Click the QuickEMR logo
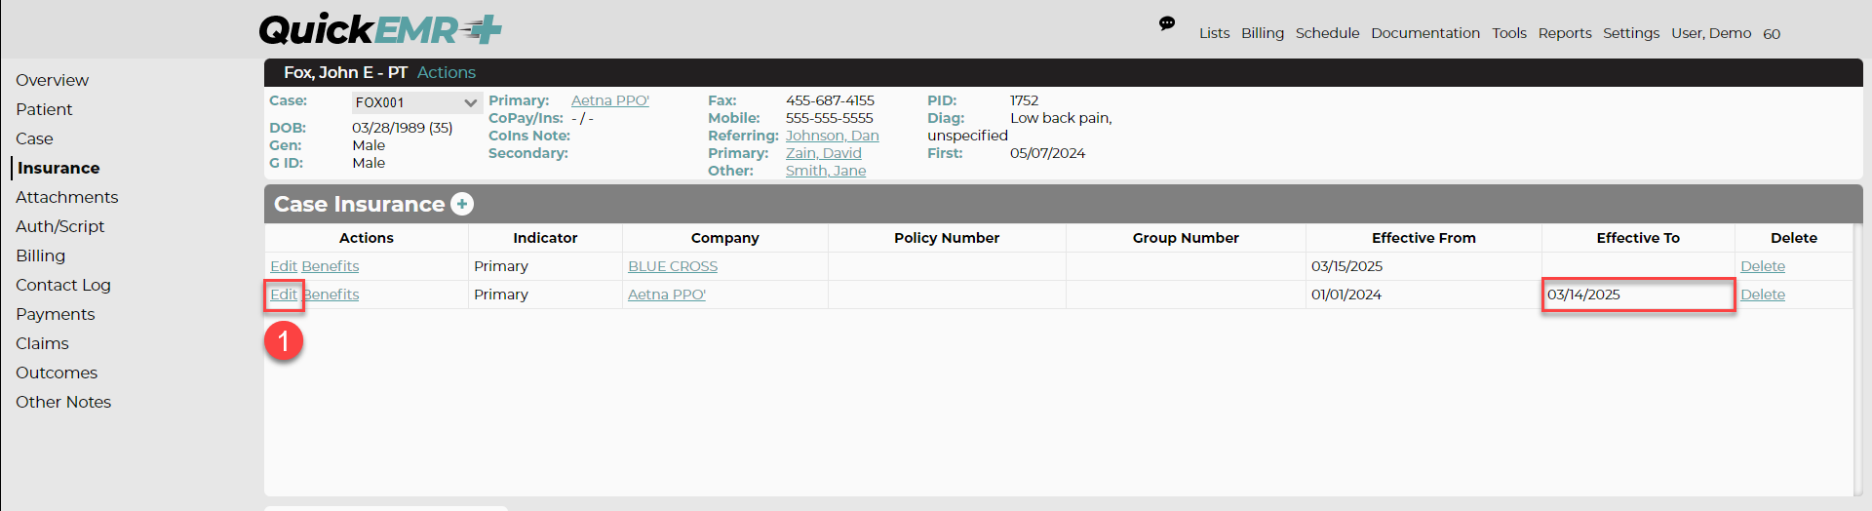Viewport: 1872px width, 511px height. (x=380, y=29)
